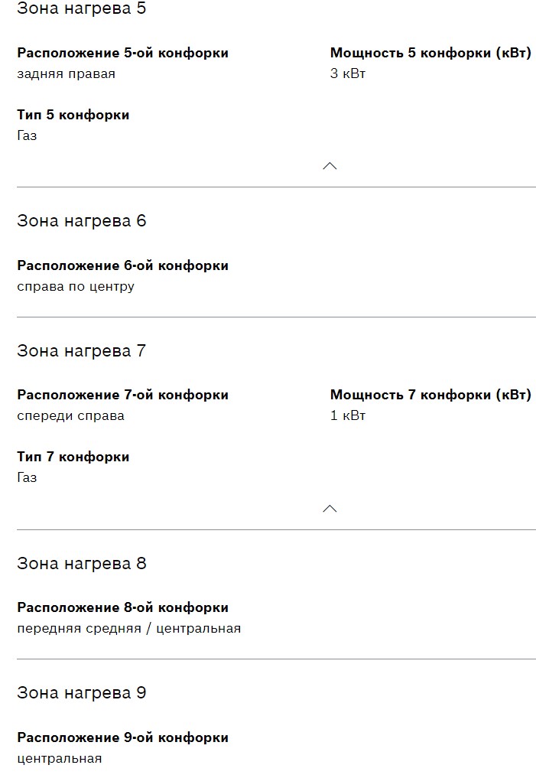Viewport: 536px width, 778px height.
Task: Select the Тип 7 конфорки label
Action: click(x=73, y=457)
